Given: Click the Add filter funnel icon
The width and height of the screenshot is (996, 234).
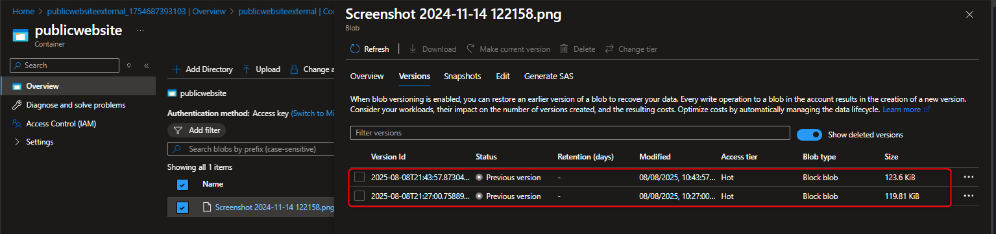Looking at the screenshot, I should 177,130.
